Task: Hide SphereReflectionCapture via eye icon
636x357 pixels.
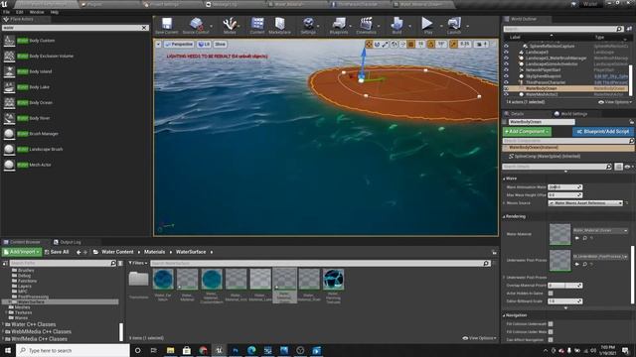Action: point(506,47)
